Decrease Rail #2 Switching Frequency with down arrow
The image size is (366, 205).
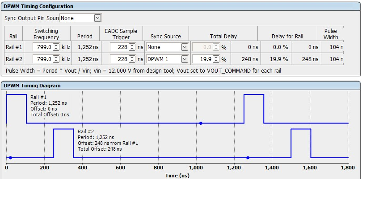coord(56,61)
